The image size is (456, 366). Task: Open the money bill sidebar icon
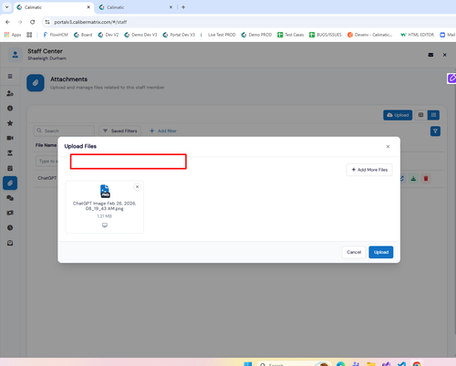pos(10,213)
